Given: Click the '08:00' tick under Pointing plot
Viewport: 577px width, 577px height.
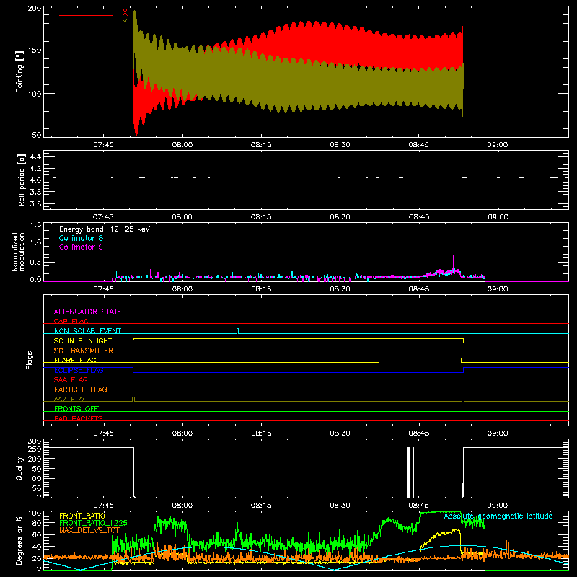Looking at the screenshot, I should (x=182, y=145).
